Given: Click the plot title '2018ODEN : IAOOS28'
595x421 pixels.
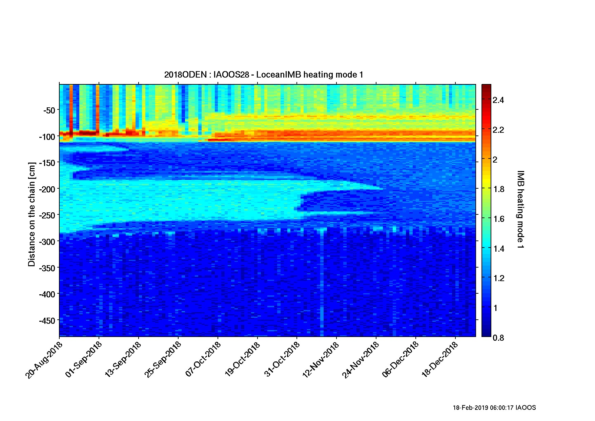Looking at the screenshot, I should point(264,75).
